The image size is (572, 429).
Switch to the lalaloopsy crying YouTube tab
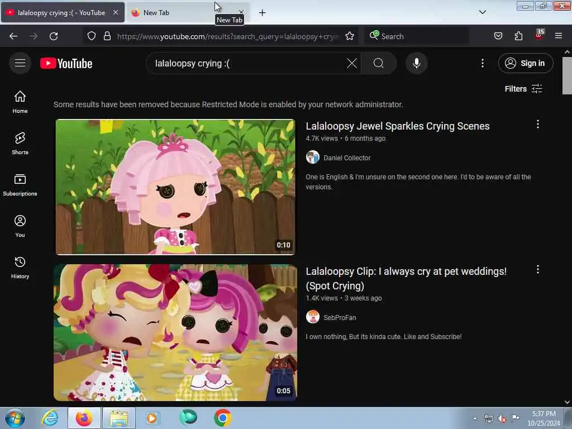pos(63,12)
